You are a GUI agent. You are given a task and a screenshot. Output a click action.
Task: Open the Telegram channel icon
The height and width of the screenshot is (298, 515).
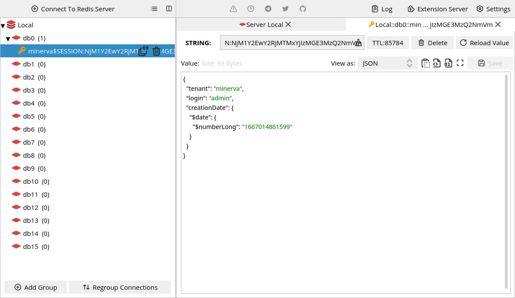click(x=268, y=8)
